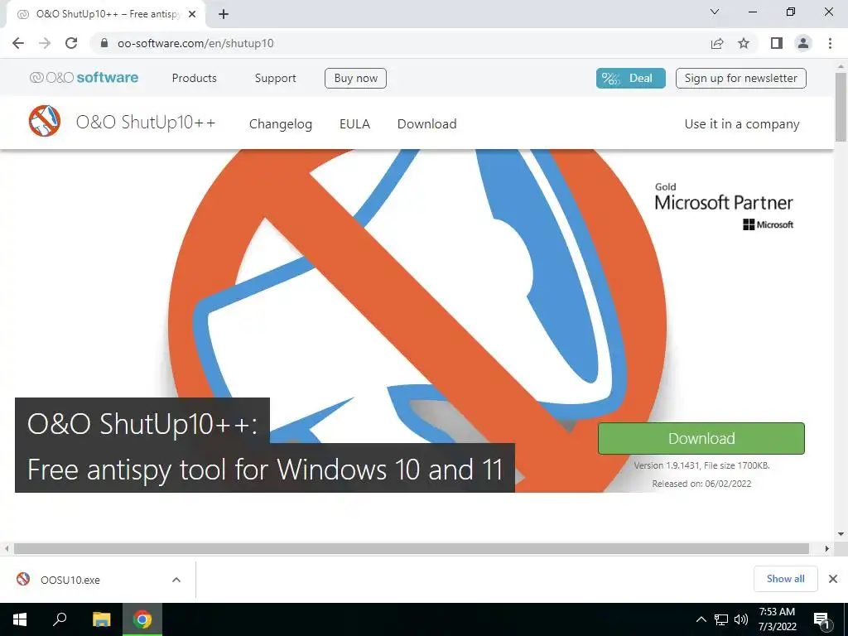Click the O&O ShutUp10++ product title
848x636 pixels.
[x=146, y=123]
